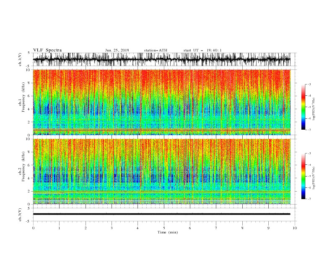Click the 'VLF Spectra' title text
This screenshot has height=256, width=332.
coord(47,50)
